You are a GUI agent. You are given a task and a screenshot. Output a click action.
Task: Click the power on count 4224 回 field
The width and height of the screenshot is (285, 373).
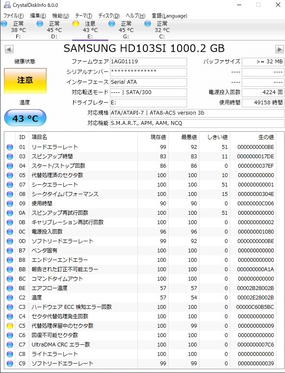point(263,92)
